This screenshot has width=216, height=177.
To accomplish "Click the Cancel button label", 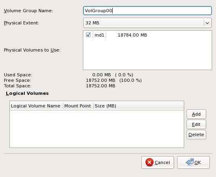I will coord(162,162).
